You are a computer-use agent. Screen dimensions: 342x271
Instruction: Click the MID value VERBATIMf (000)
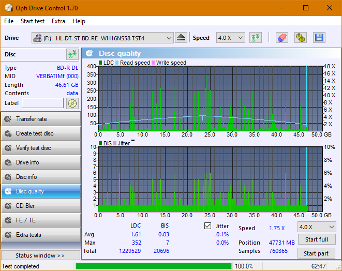[57, 76]
